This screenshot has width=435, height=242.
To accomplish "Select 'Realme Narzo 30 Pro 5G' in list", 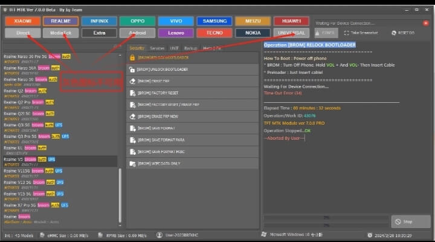I will pos(60,59).
